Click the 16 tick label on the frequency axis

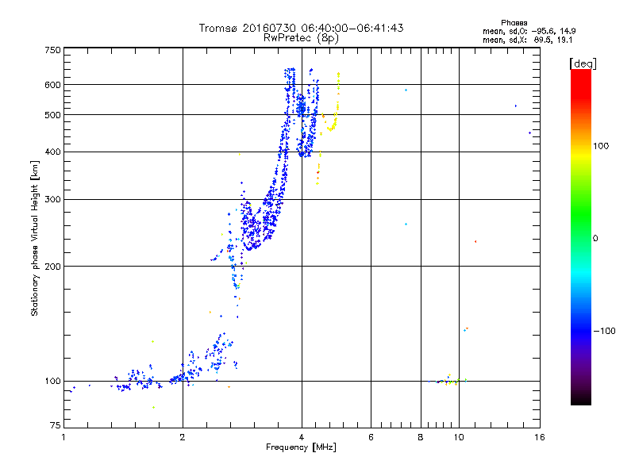tap(540, 437)
